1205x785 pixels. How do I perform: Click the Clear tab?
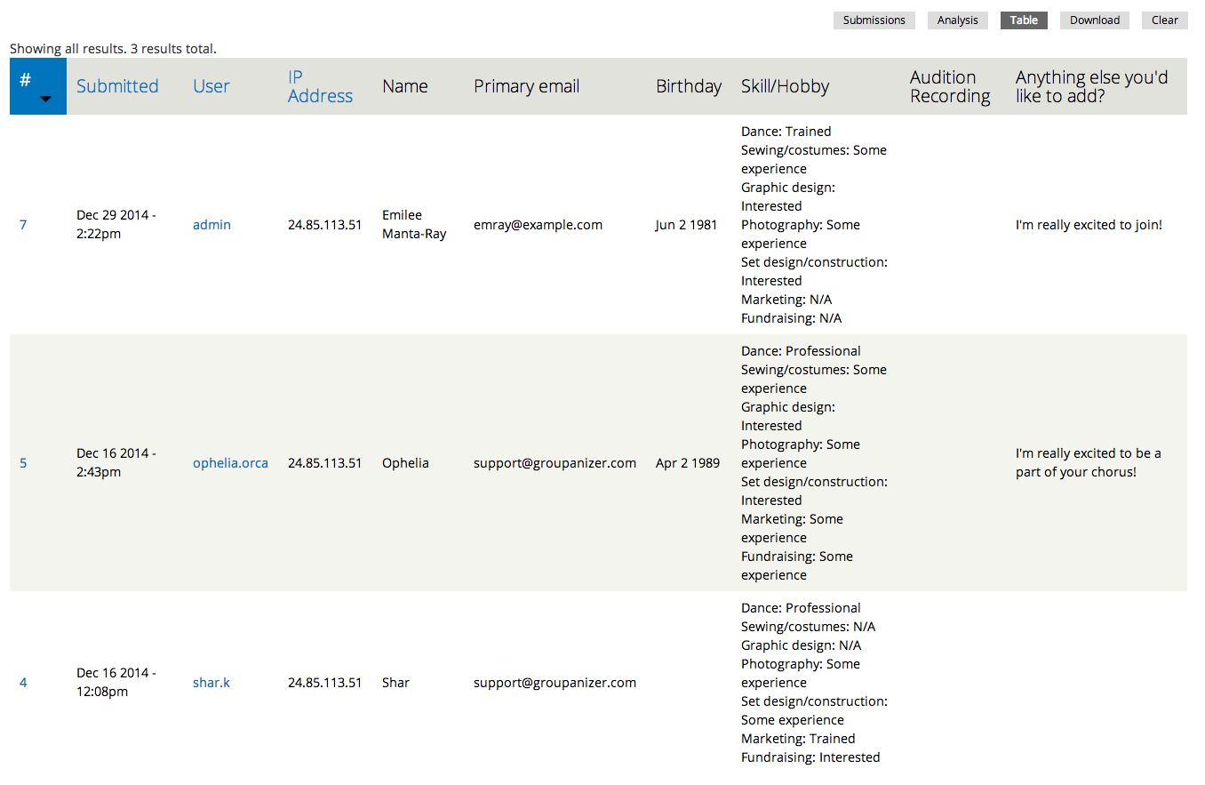coord(1165,20)
